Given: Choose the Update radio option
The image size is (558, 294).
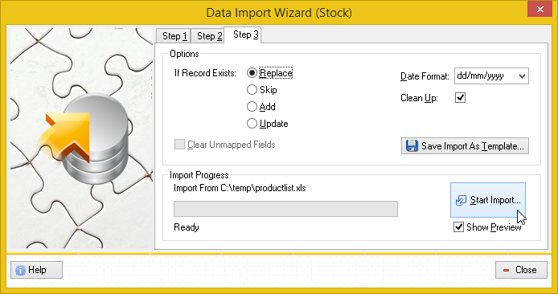Looking at the screenshot, I should tap(252, 124).
